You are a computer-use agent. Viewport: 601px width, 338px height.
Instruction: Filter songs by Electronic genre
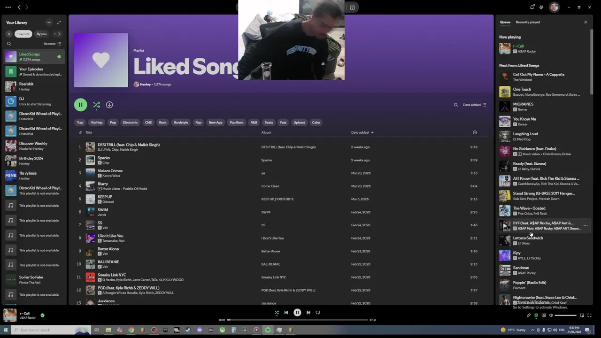[x=131, y=123]
